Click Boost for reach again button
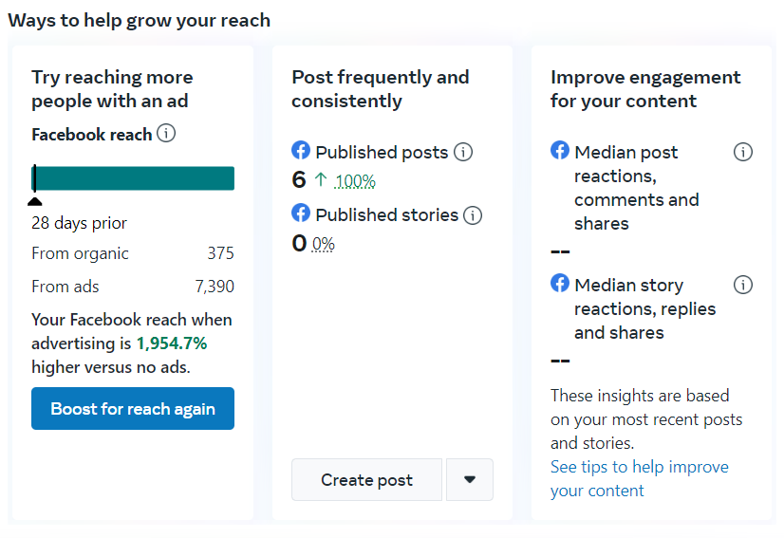This screenshot has height=538, width=784. pos(133,409)
